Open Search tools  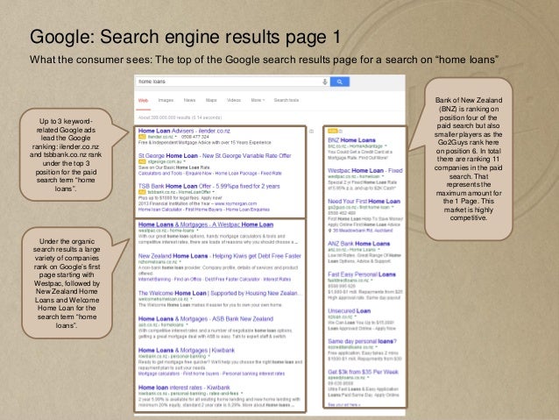click(286, 100)
